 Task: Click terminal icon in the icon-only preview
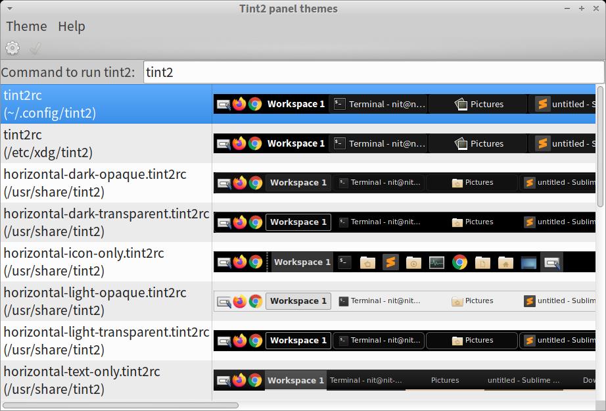[x=344, y=262]
